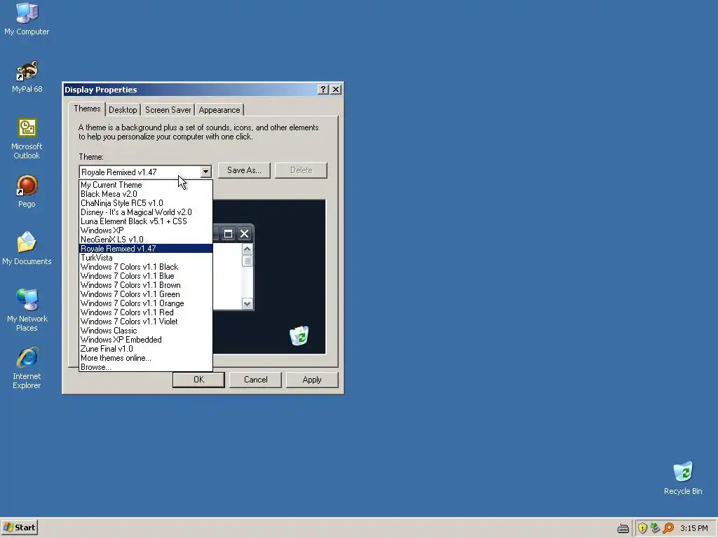Click the theme preview sample window area
Image resolution: width=718 pixels, height=538 pixels.
click(233, 267)
